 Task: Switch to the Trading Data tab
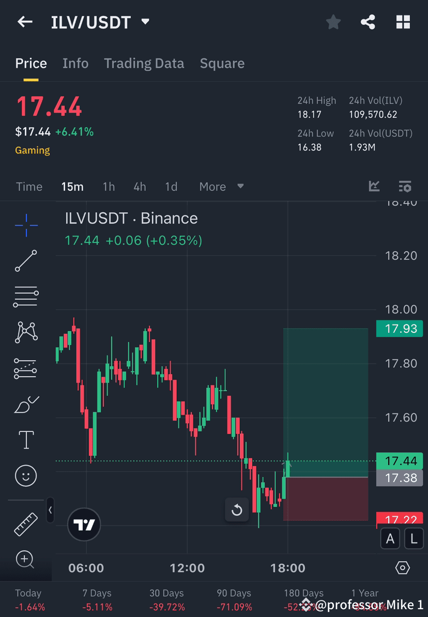pos(144,63)
